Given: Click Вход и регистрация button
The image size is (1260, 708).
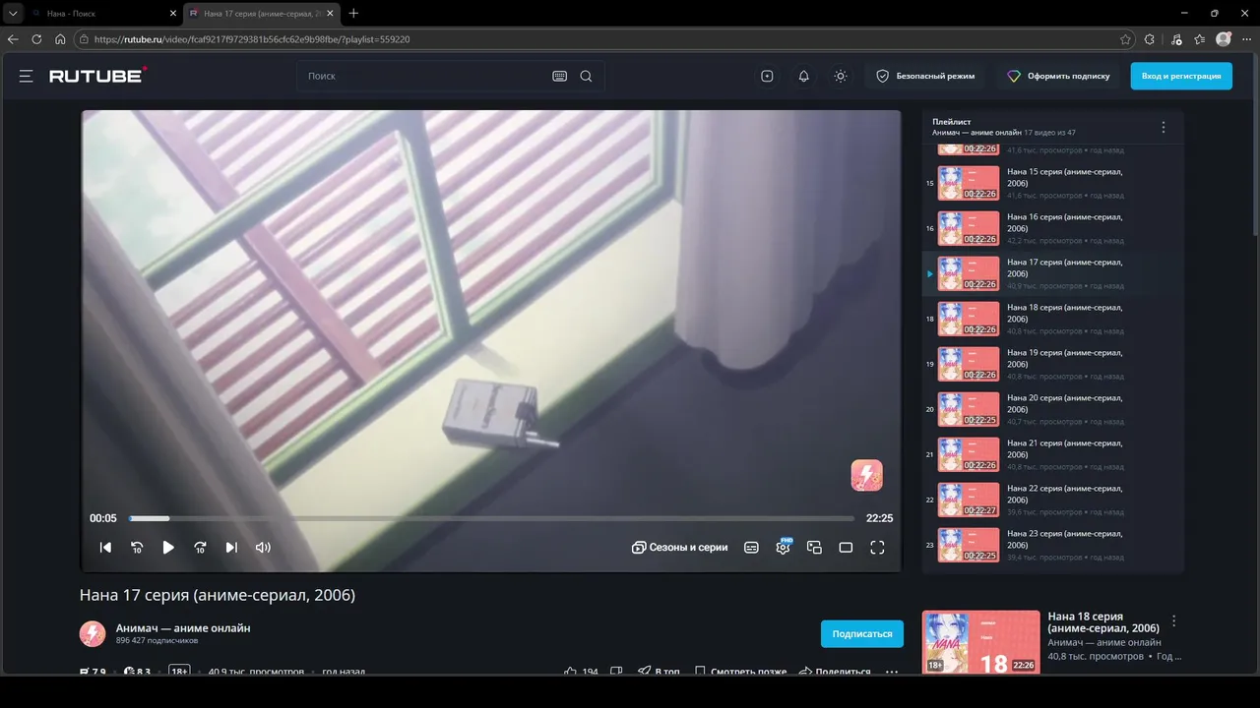Looking at the screenshot, I should [x=1181, y=76].
